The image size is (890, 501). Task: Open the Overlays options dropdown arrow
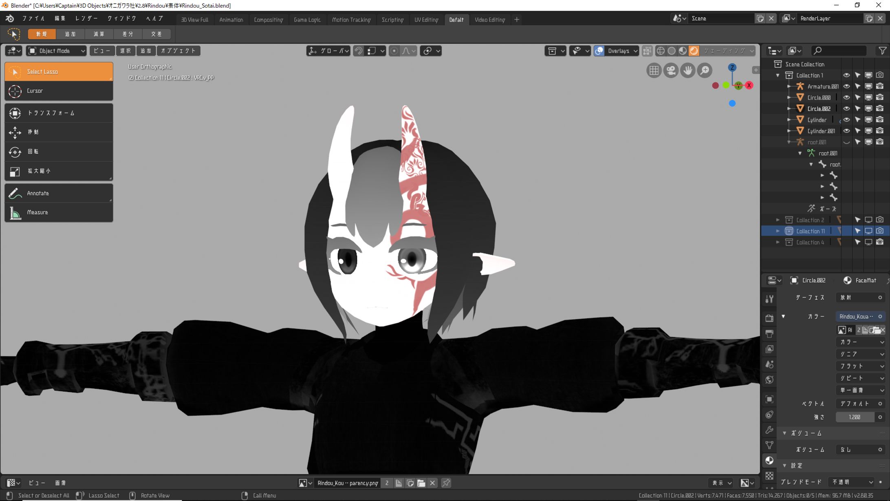coord(635,51)
